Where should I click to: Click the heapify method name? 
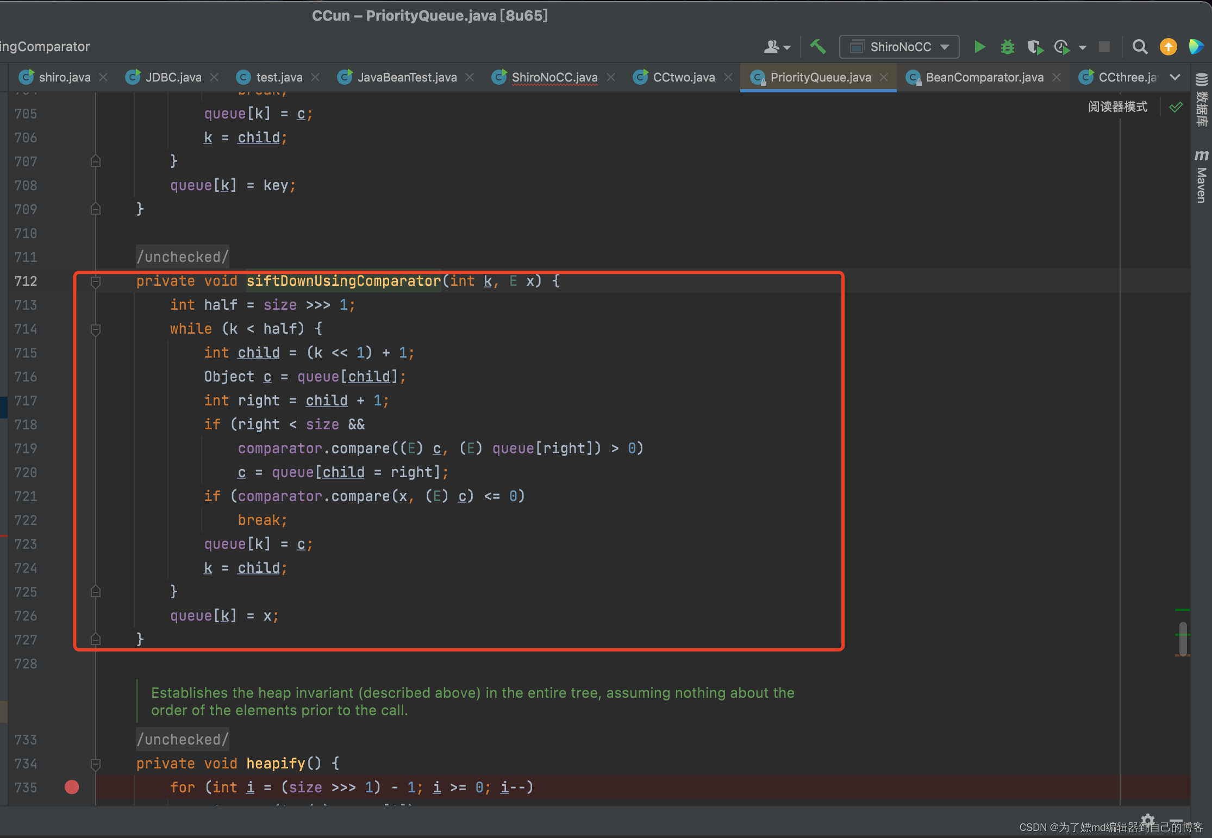276,764
